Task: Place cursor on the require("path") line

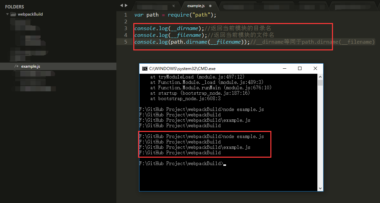Action: (176, 15)
